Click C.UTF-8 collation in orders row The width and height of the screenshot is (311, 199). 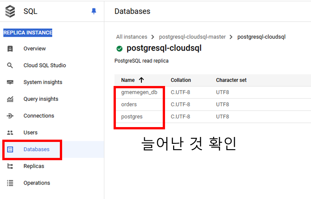point(180,104)
